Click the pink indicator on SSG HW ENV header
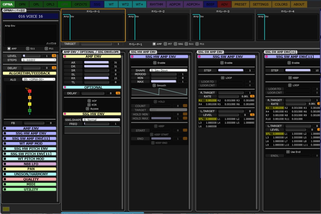Viewport: 321px width, 214px height. [65, 114]
